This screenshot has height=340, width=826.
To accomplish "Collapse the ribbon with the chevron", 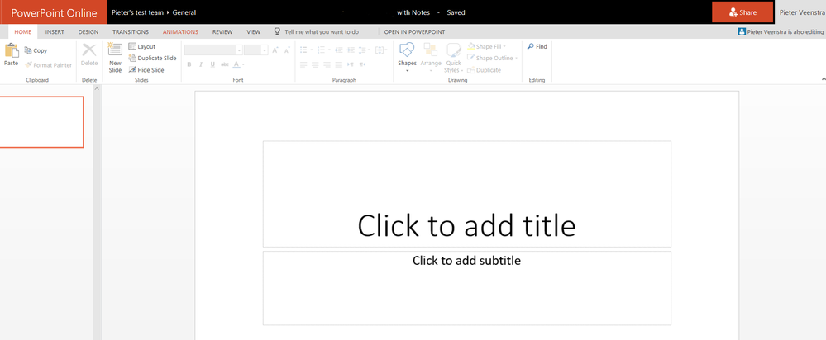I will click(x=823, y=79).
